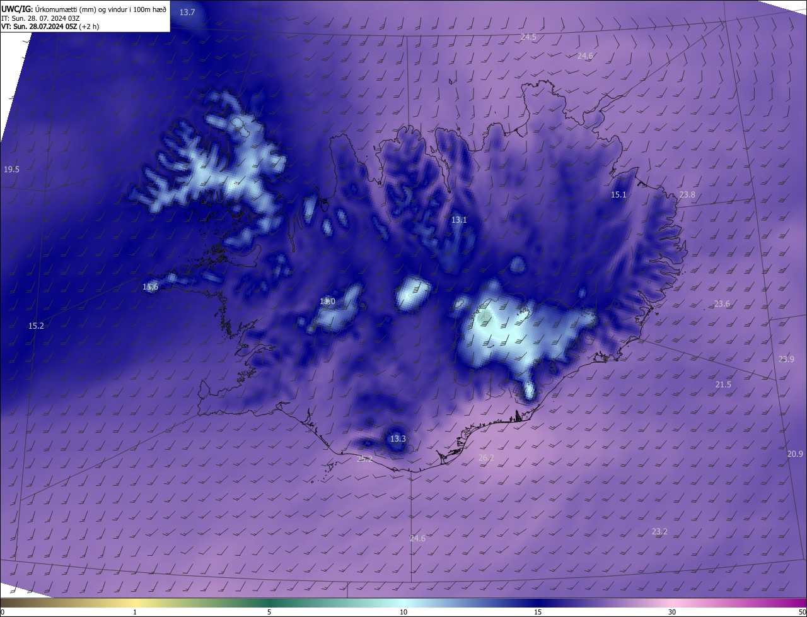This screenshot has height=617, width=807.
Task: Click the VT: Sun. 28.07.2024 05Z line
Action: click(x=50, y=26)
